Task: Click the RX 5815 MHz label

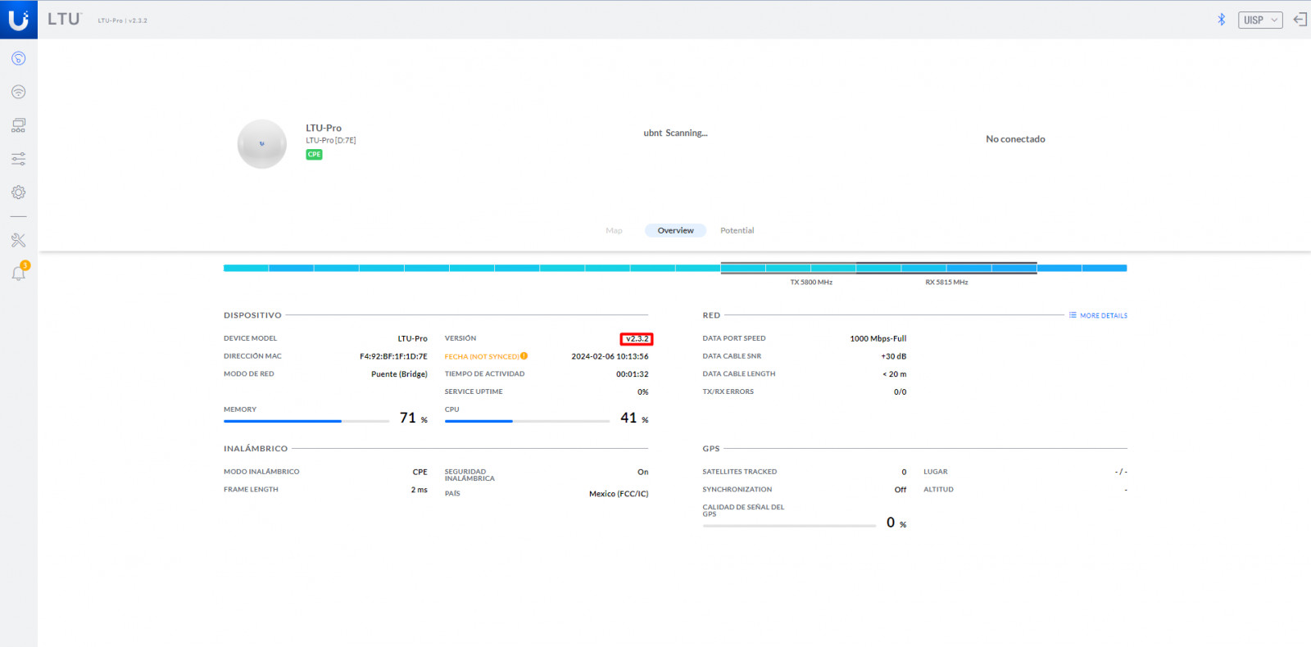Action: click(946, 283)
